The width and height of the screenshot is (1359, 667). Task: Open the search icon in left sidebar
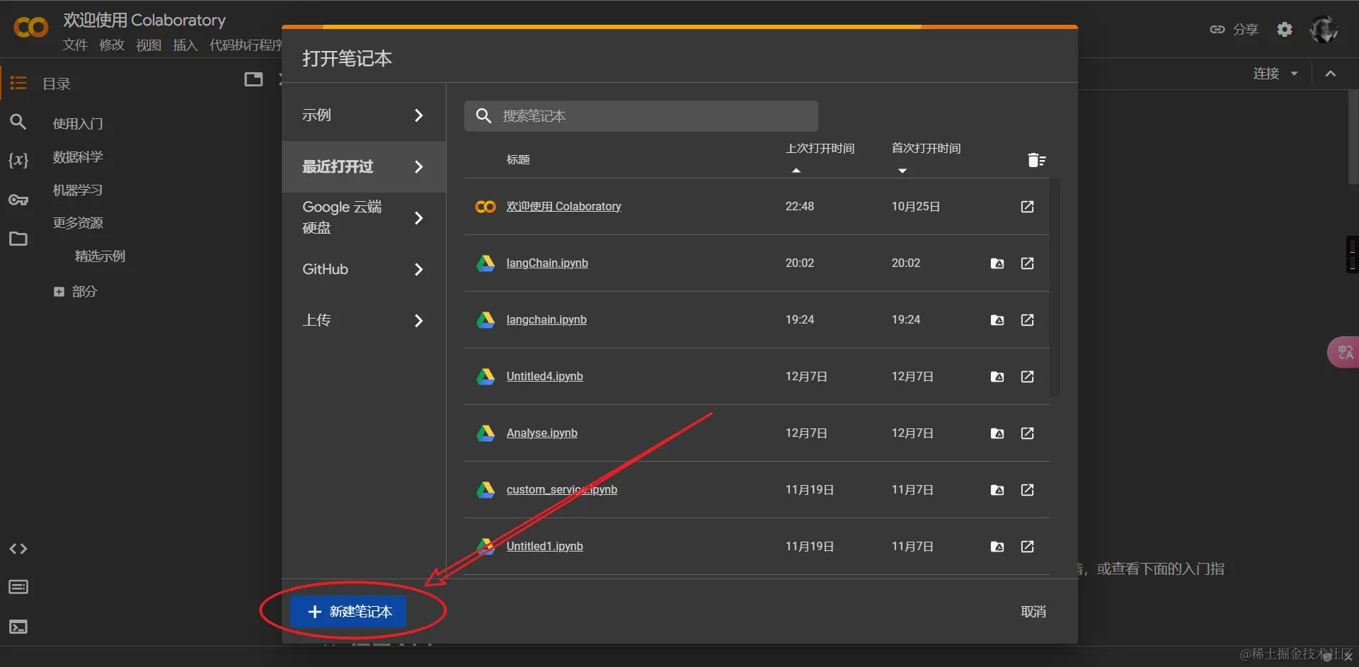18,122
